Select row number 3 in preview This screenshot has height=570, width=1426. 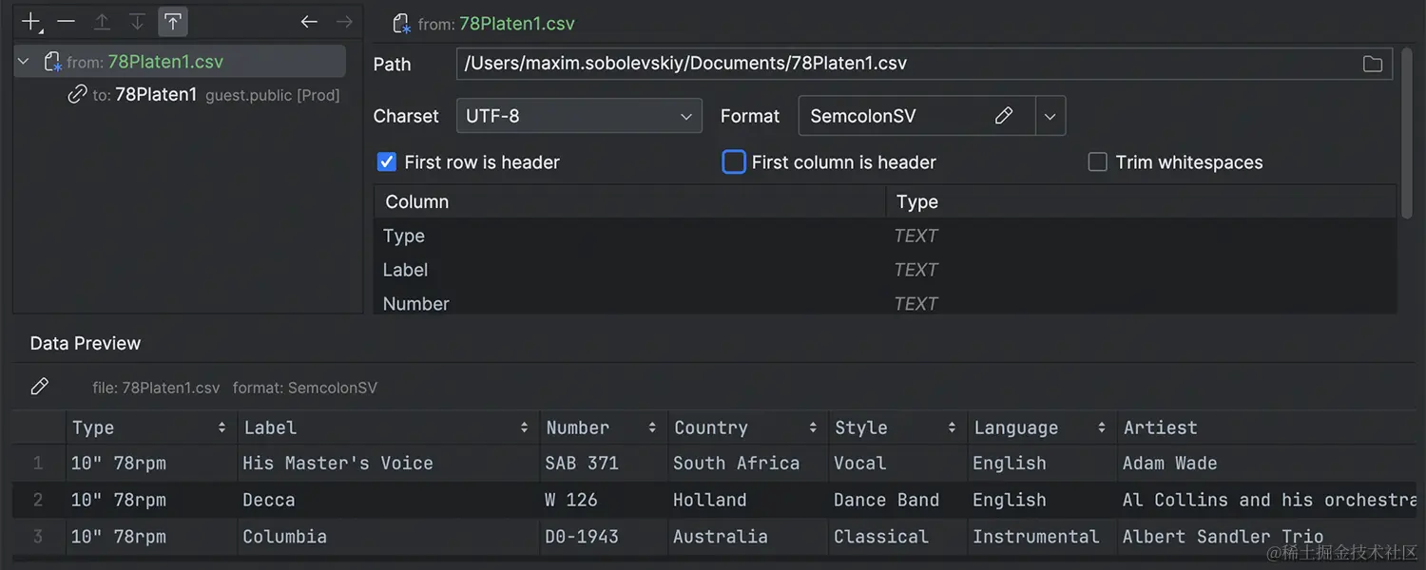[x=38, y=537]
